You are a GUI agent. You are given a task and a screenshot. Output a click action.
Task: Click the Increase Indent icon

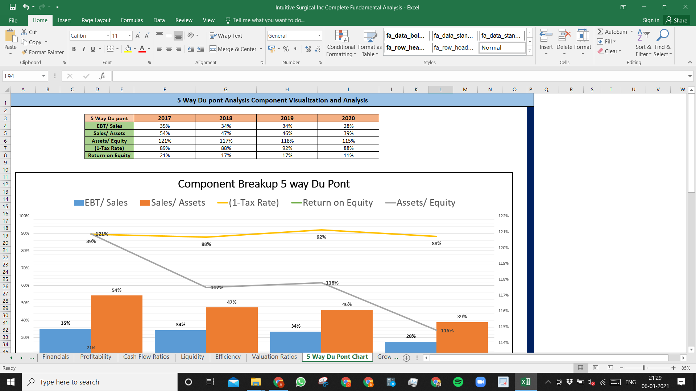coord(200,49)
